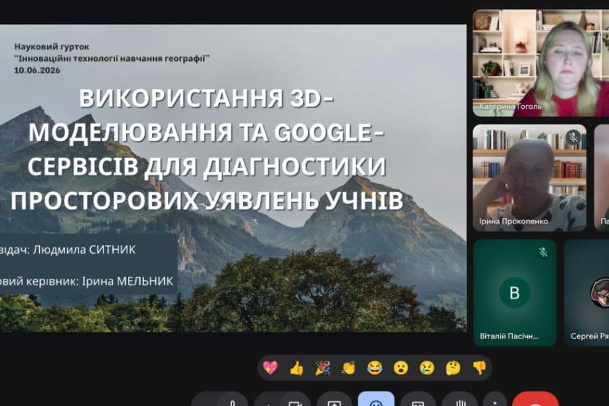This screenshot has height=406, width=609.
Task: Toggle the highlighted reactions panel button
Action: tap(376, 399)
